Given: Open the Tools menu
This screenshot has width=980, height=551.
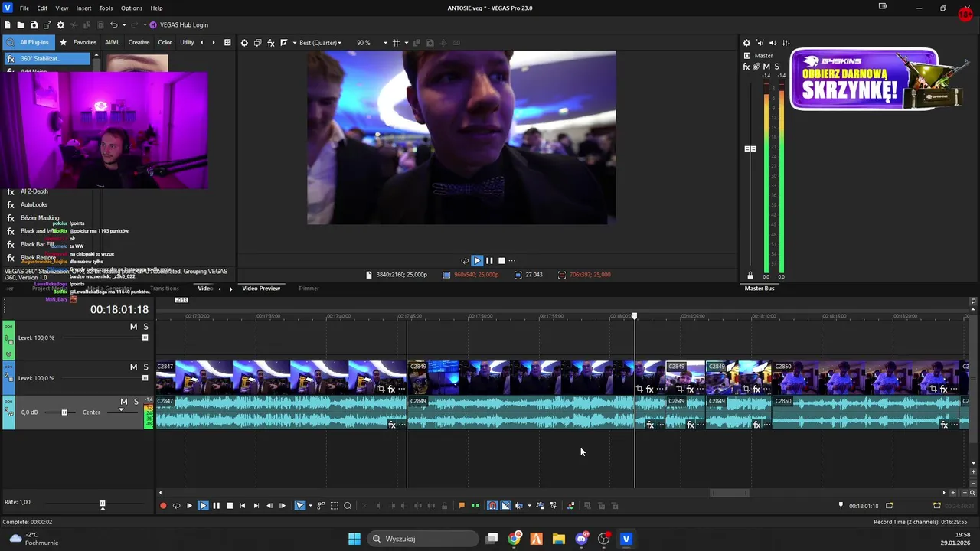Looking at the screenshot, I should tap(106, 8).
